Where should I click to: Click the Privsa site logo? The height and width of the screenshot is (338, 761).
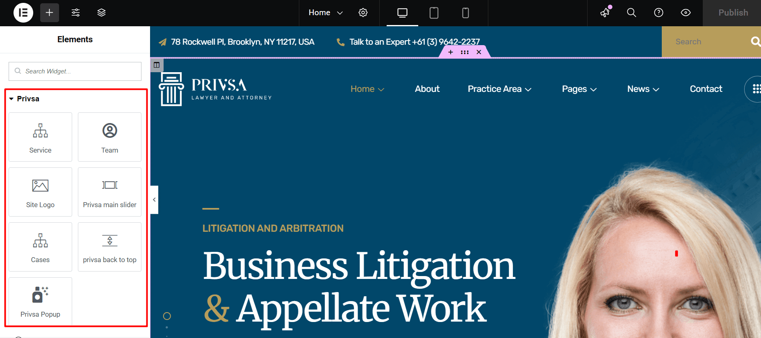tap(215, 89)
